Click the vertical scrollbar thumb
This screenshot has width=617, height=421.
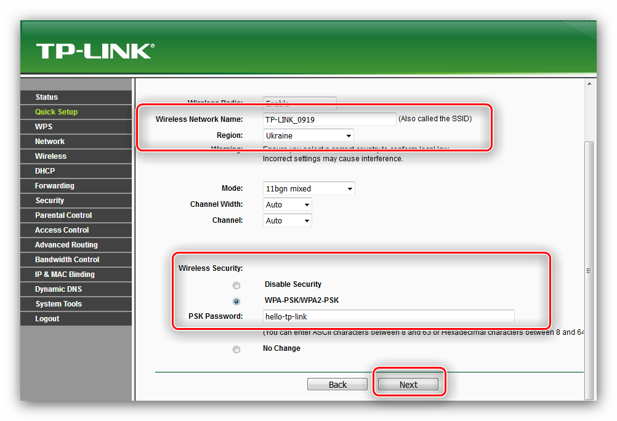tap(589, 271)
